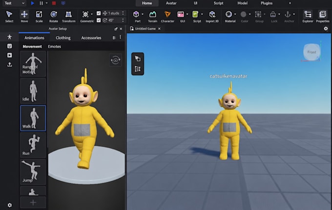The image size is (332, 210).
Task: Click the Character tool icon
Action: pos(167,14)
